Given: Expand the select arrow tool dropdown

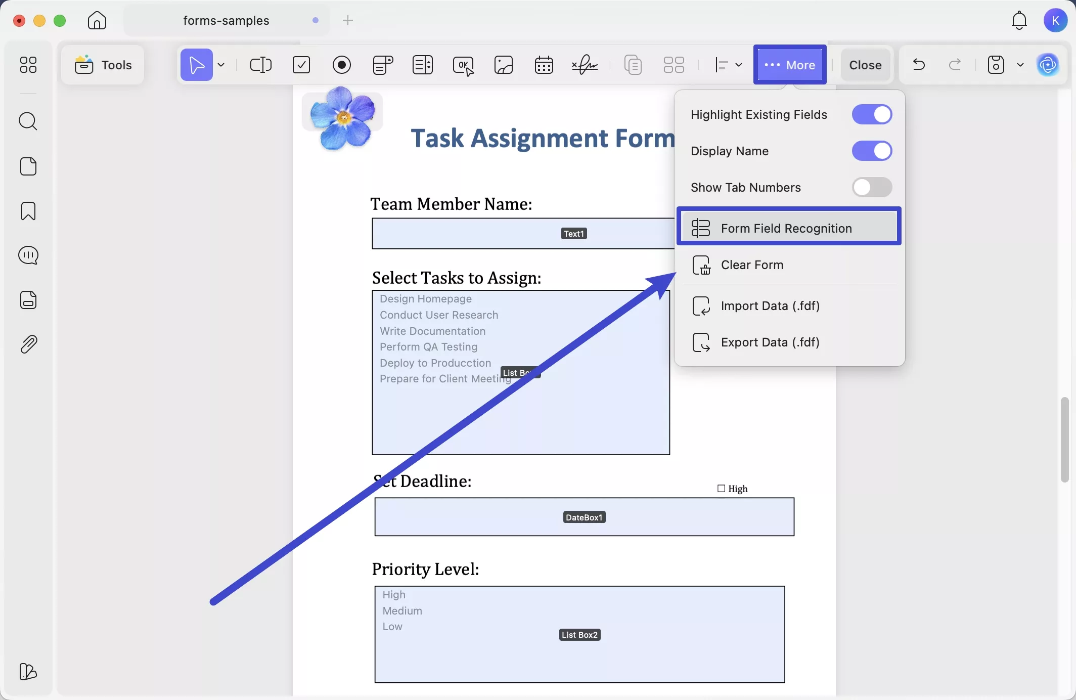Looking at the screenshot, I should (x=221, y=65).
